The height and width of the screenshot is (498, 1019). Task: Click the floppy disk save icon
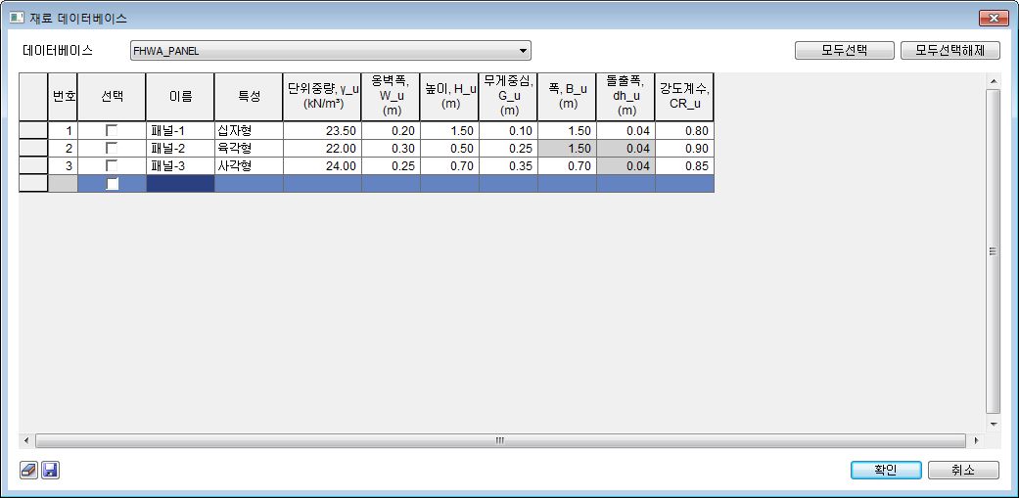point(50,471)
